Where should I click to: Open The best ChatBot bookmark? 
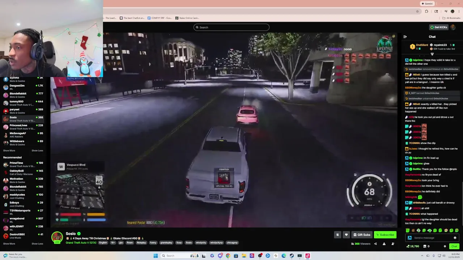(131, 18)
